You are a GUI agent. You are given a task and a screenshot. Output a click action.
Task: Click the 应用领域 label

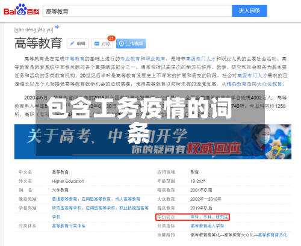[x=166, y=172]
